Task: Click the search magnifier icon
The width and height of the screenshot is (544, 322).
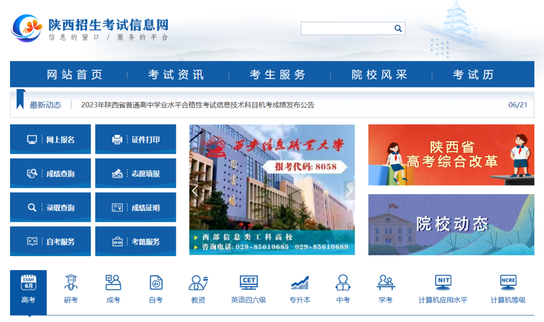Action: coord(398,29)
